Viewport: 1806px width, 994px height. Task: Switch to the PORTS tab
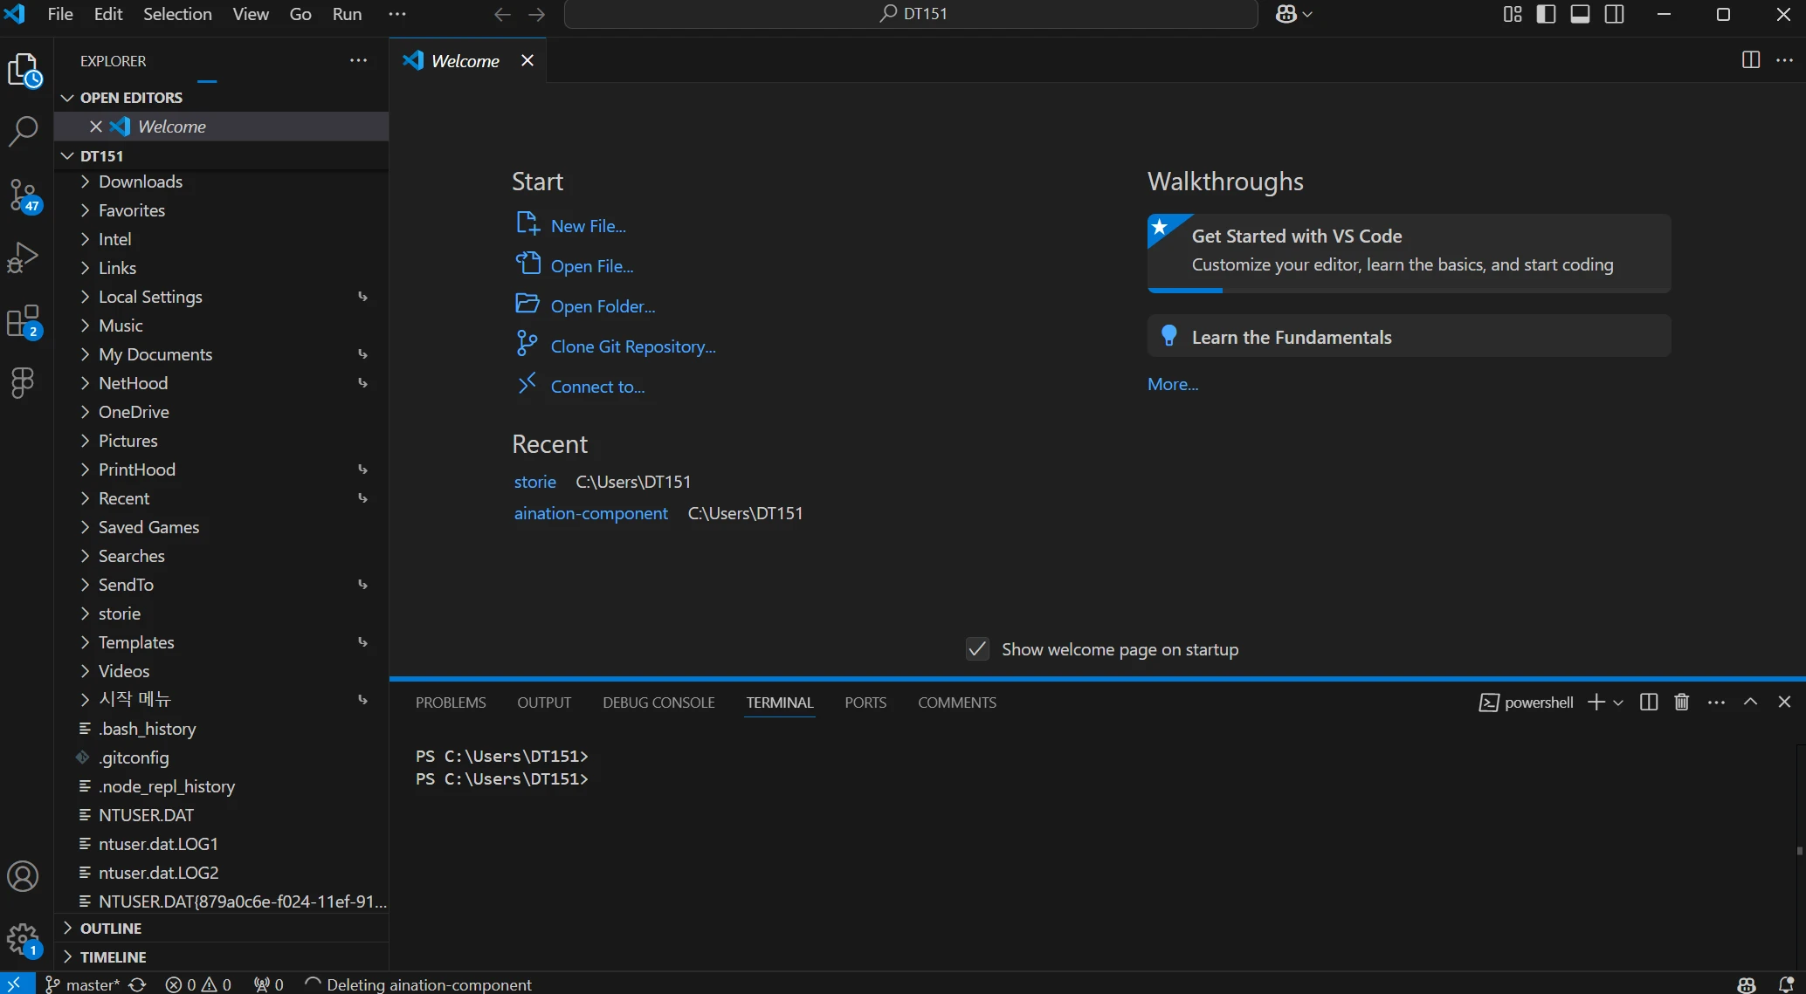click(x=865, y=703)
